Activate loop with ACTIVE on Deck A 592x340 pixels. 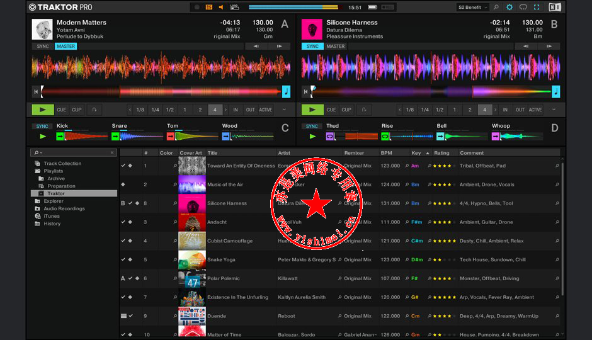tap(265, 110)
